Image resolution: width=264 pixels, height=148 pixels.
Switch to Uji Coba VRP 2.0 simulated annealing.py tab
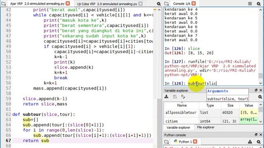click(107, 4)
